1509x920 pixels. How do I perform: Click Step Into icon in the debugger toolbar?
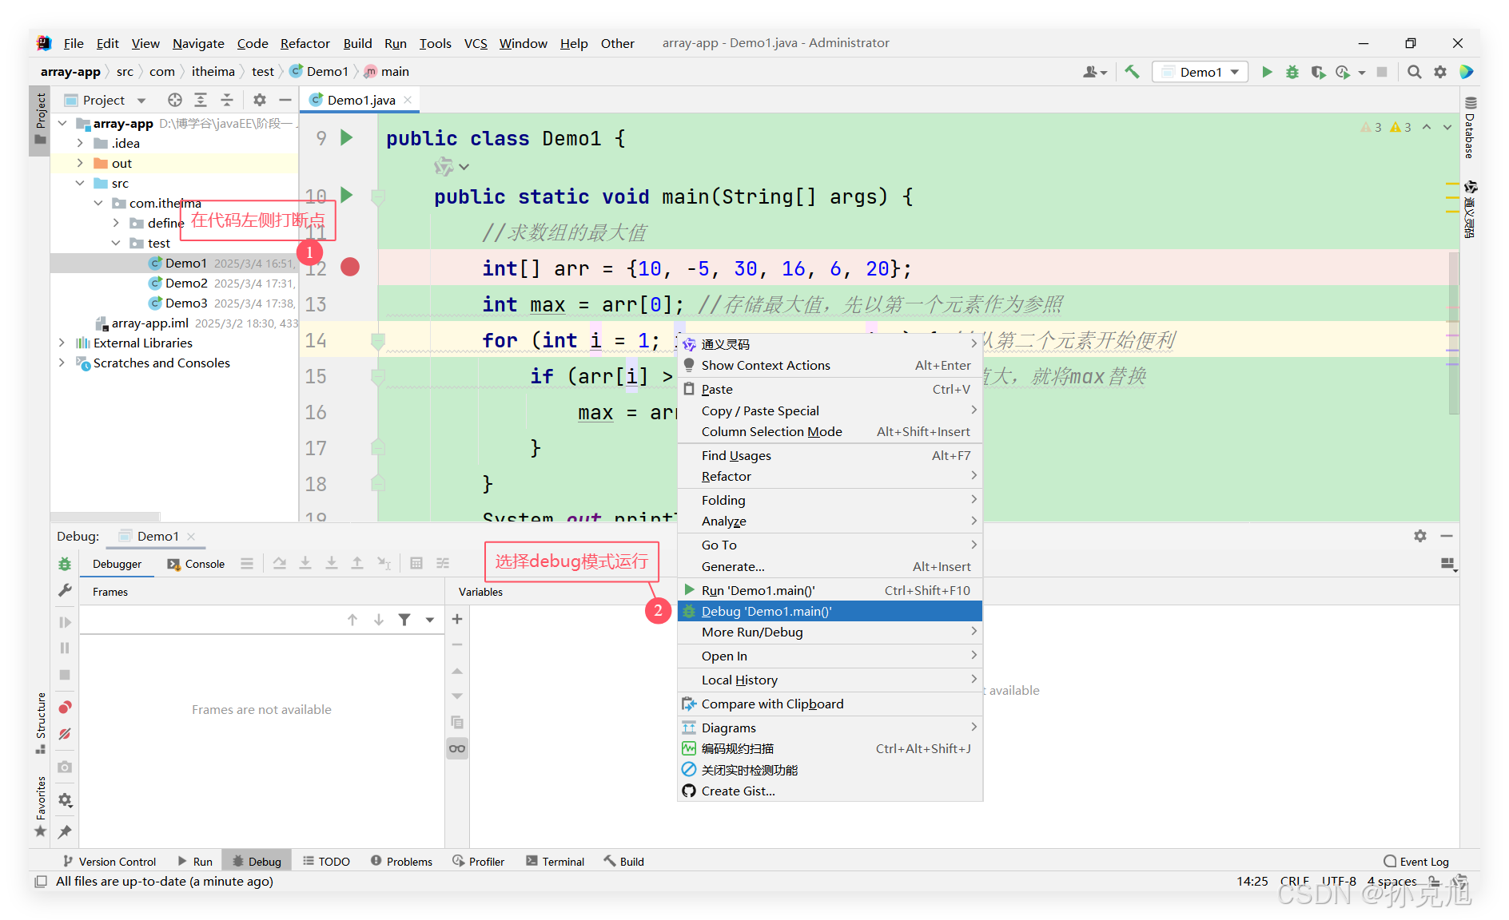[305, 563]
